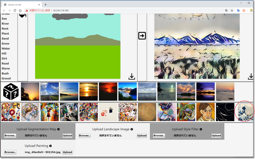Open a new browser tab
Viewport: 255px width, 159px height.
pyautogui.click(x=45, y=4)
